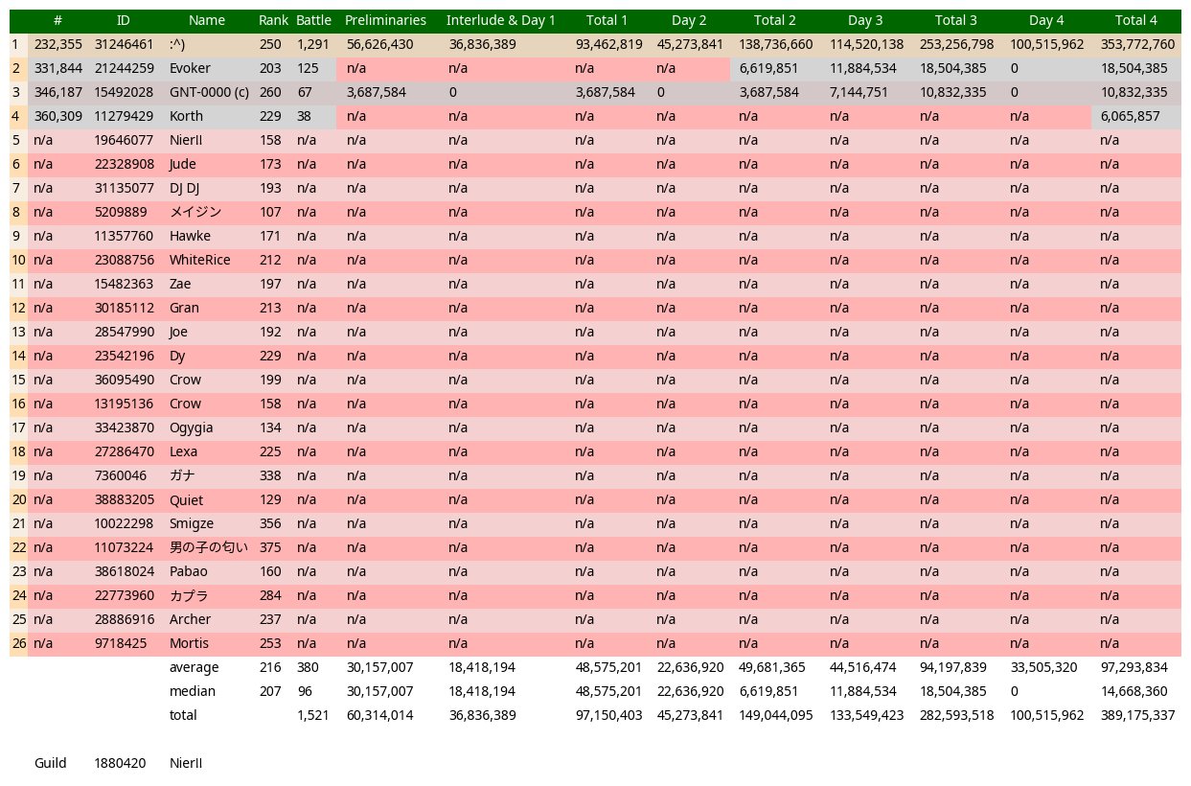Select the median value 14,668,360
This screenshot has height=786, width=1191.
1134,691
